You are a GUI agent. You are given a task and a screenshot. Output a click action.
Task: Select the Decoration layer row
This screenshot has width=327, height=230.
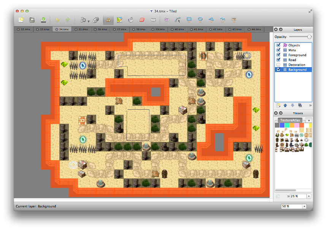click(x=293, y=65)
